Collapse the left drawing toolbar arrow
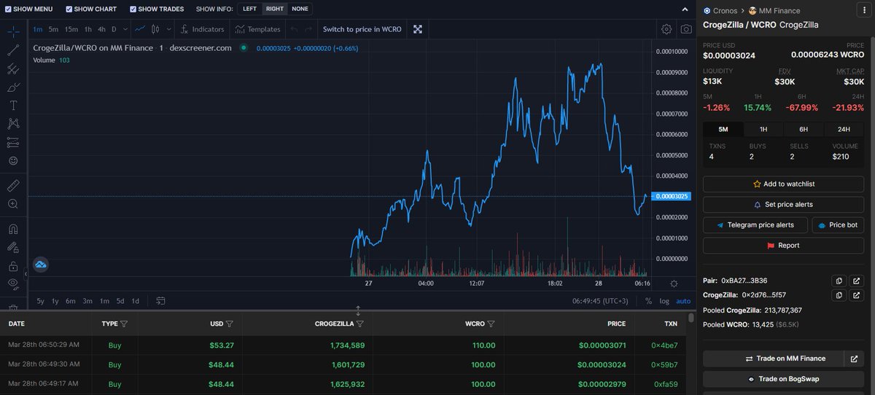The height and width of the screenshot is (395, 875). (x=26, y=275)
